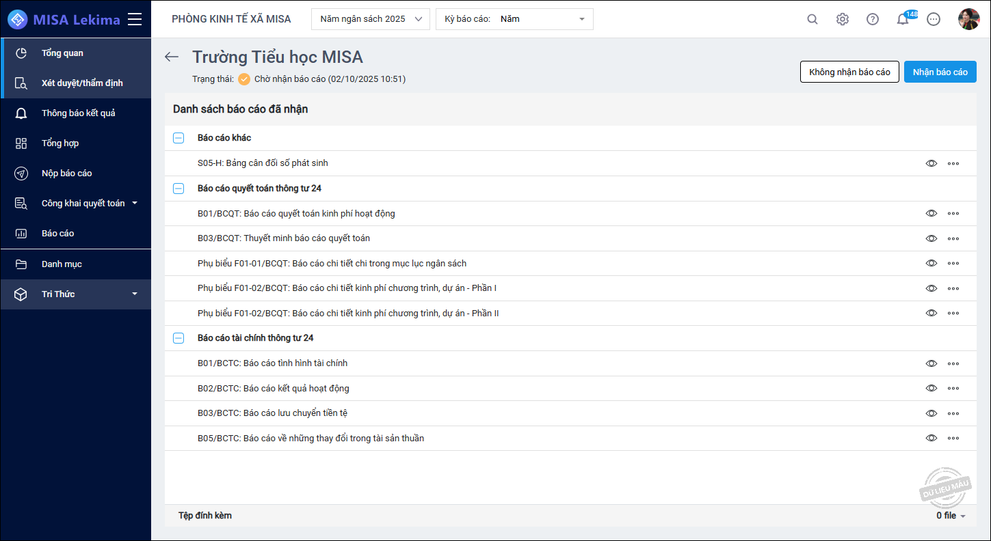Click the Nhận báo cáo button
The image size is (991, 541).
[x=940, y=72]
